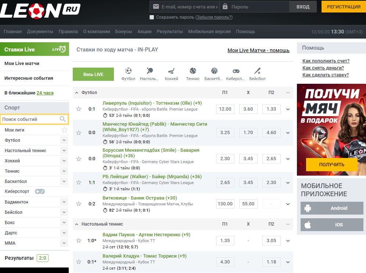
Task: Pick odds 12.00 on Ливерпуль win
Action: coord(225,109)
